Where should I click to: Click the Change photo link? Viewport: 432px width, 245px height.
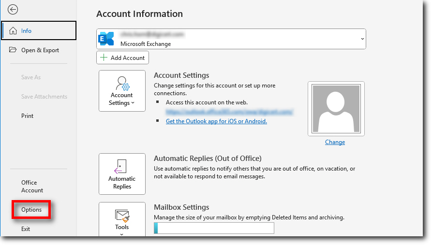(335, 142)
